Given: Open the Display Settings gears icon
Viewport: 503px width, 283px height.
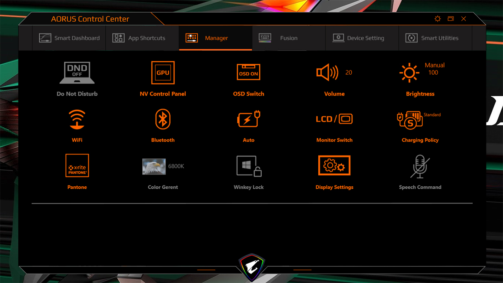Looking at the screenshot, I should pyautogui.click(x=334, y=166).
